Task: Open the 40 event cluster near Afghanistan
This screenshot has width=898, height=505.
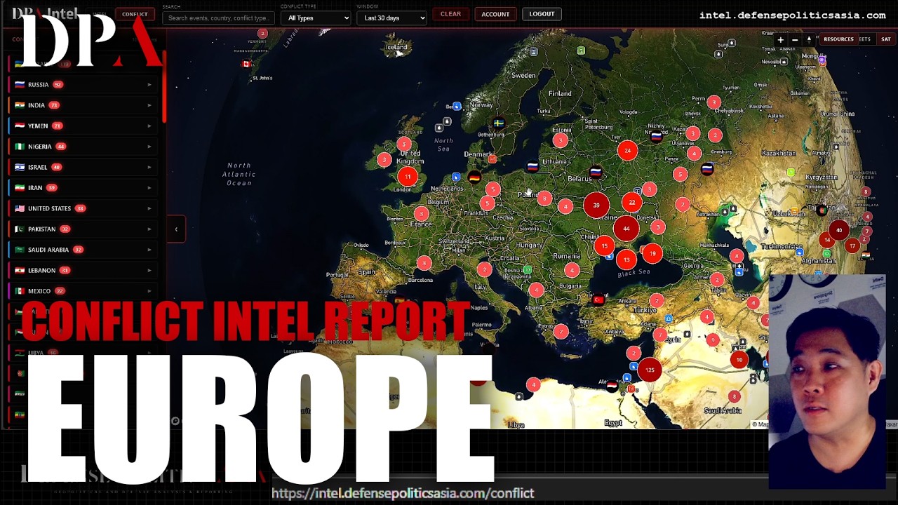Action: [x=839, y=230]
